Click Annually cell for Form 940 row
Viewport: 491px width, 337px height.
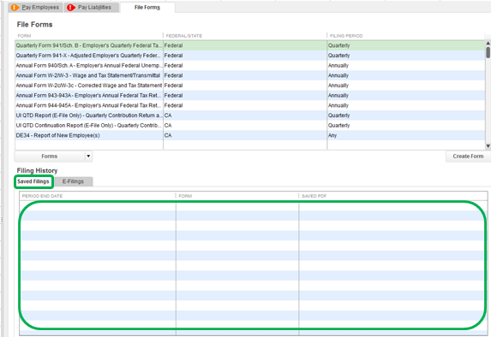(x=406, y=66)
